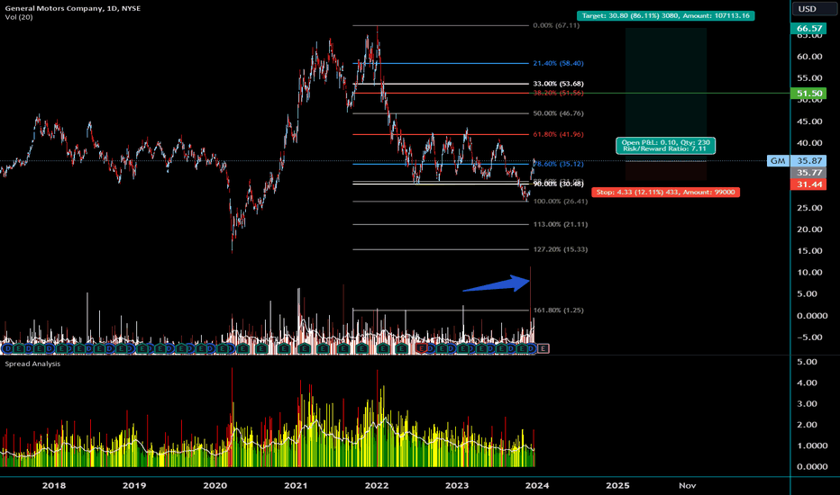Click the 2019 label on time axis

pos(134,485)
